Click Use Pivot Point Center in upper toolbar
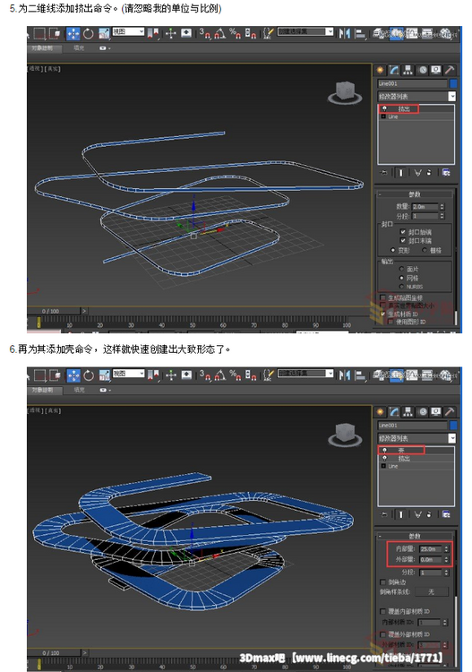Image resolution: width=472 pixels, height=672 pixels. tap(152, 33)
